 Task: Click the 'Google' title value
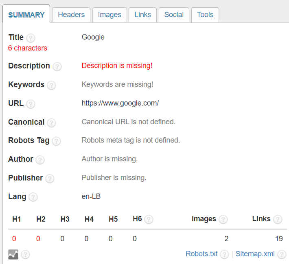(x=93, y=37)
